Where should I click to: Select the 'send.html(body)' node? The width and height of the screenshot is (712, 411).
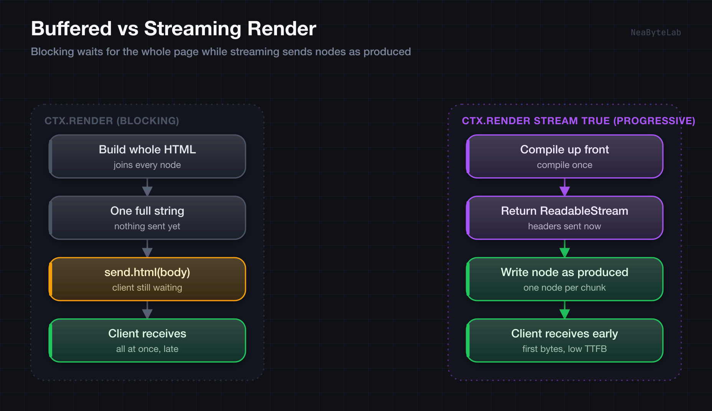point(147,279)
